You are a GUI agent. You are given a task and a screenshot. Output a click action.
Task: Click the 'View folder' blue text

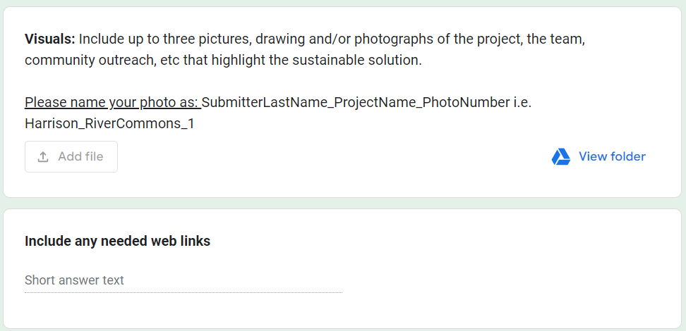tap(612, 157)
